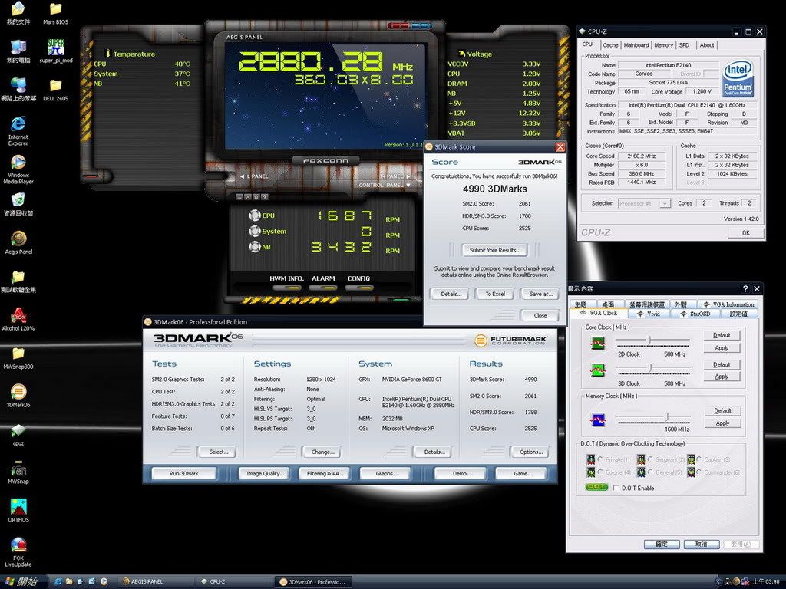Open the Mars BIOS desktop folder

(55, 14)
